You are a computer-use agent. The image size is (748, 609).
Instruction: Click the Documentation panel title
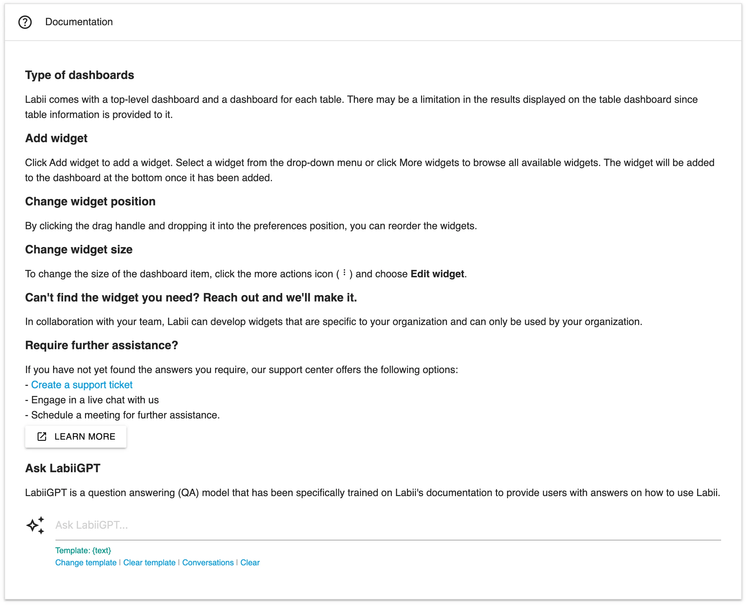tap(79, 22)
